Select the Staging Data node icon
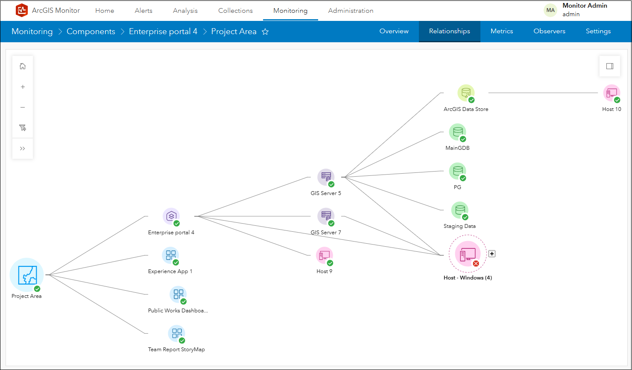The image size is (632, 370). click(459, 210)
